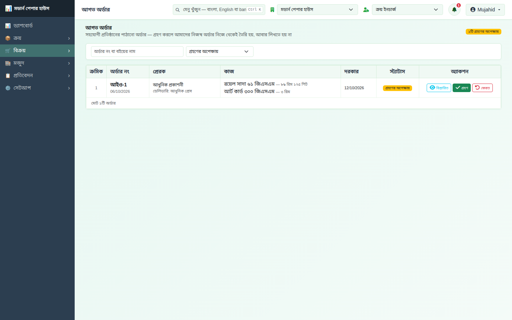The width and height of the screenshot is (512, 320).
Task: Click the মডার্ন পেপার হাউস logo icon
Action: pos(9,8)
